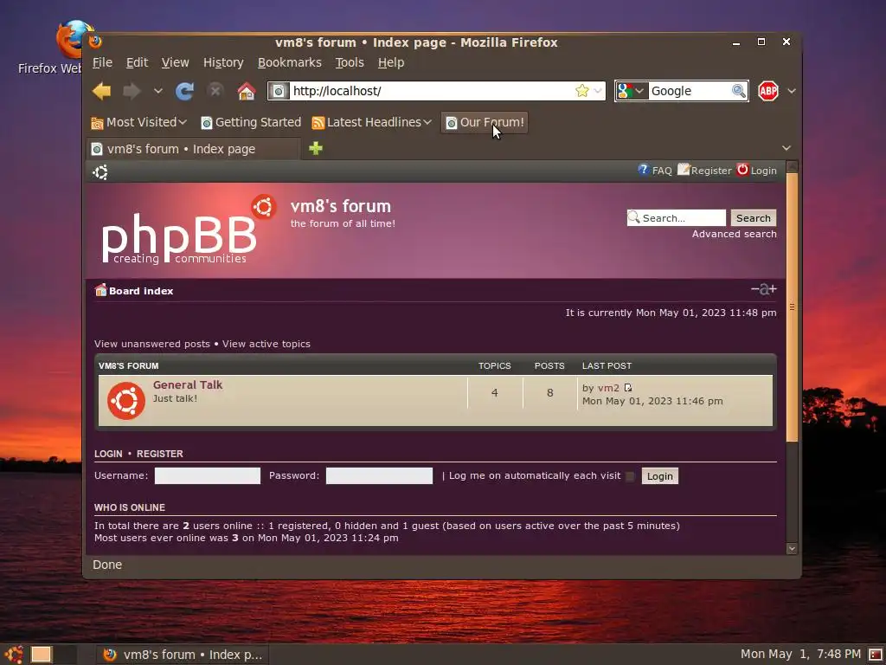Open the File menu

[102, 62]
